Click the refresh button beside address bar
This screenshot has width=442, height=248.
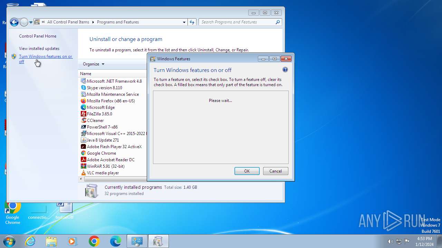192,22
